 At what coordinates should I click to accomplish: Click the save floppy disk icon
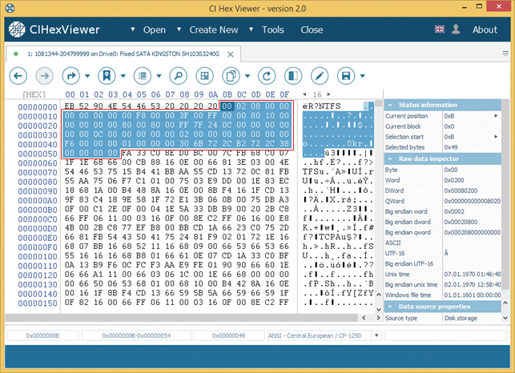[x=345, y=76]
